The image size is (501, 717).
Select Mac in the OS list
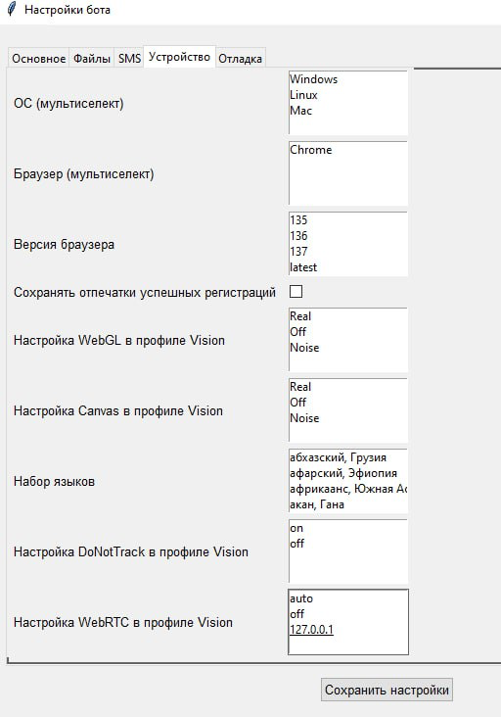pyautogui.click(x=301, y=111)
